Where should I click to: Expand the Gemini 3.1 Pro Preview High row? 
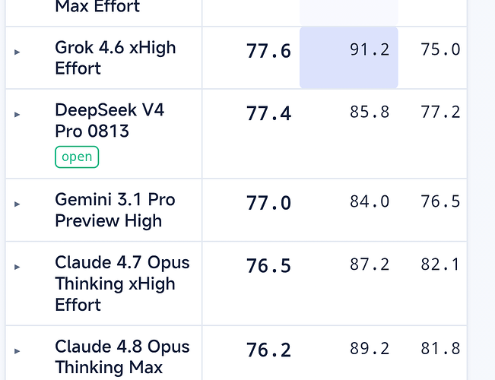[x=17, y=204]
